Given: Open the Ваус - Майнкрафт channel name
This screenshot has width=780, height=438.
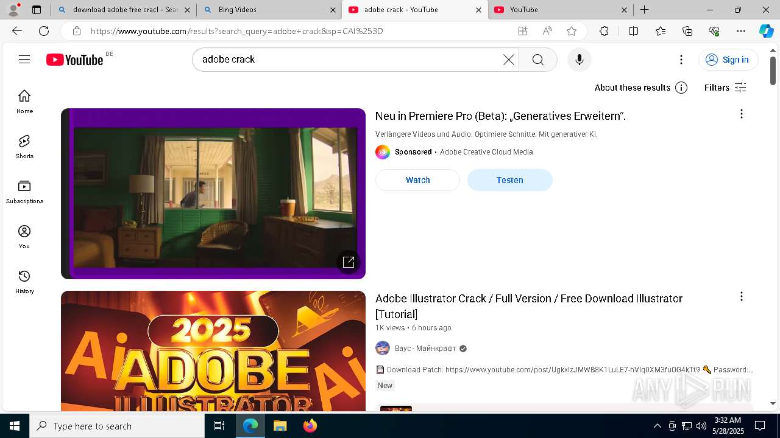Looking at the screenshot, I should point(425,349).
